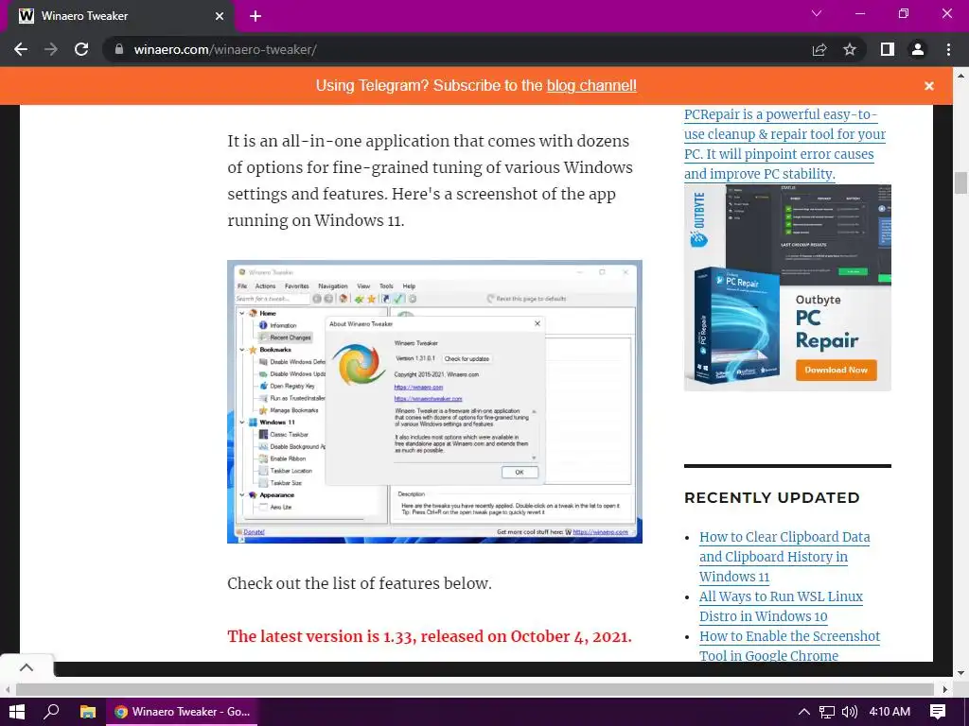Screen dimensions: 969x726
Task: Open Chrome's three-dot menu
Action: coord(948,49)
